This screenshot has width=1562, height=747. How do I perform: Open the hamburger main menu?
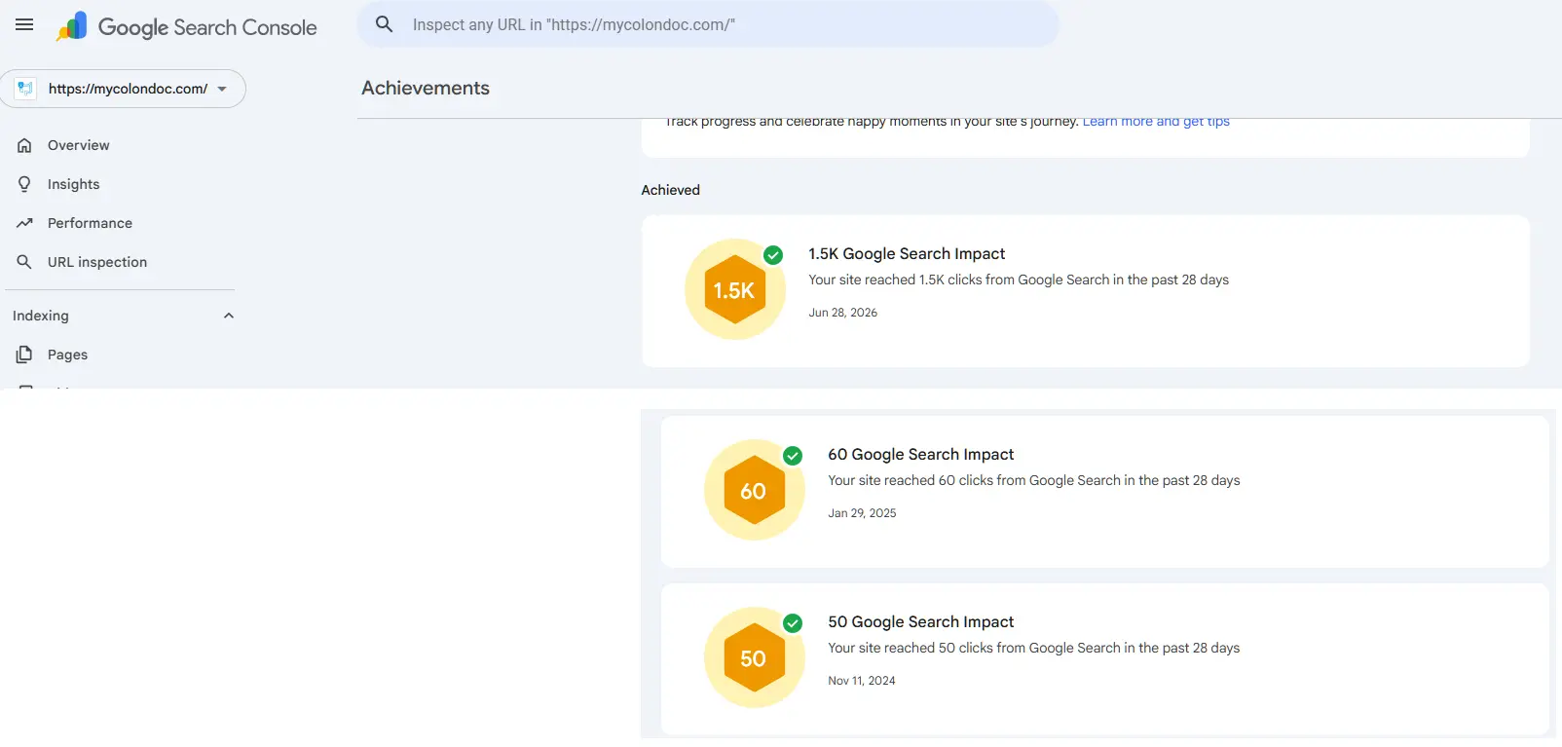[x=24, y=25]
